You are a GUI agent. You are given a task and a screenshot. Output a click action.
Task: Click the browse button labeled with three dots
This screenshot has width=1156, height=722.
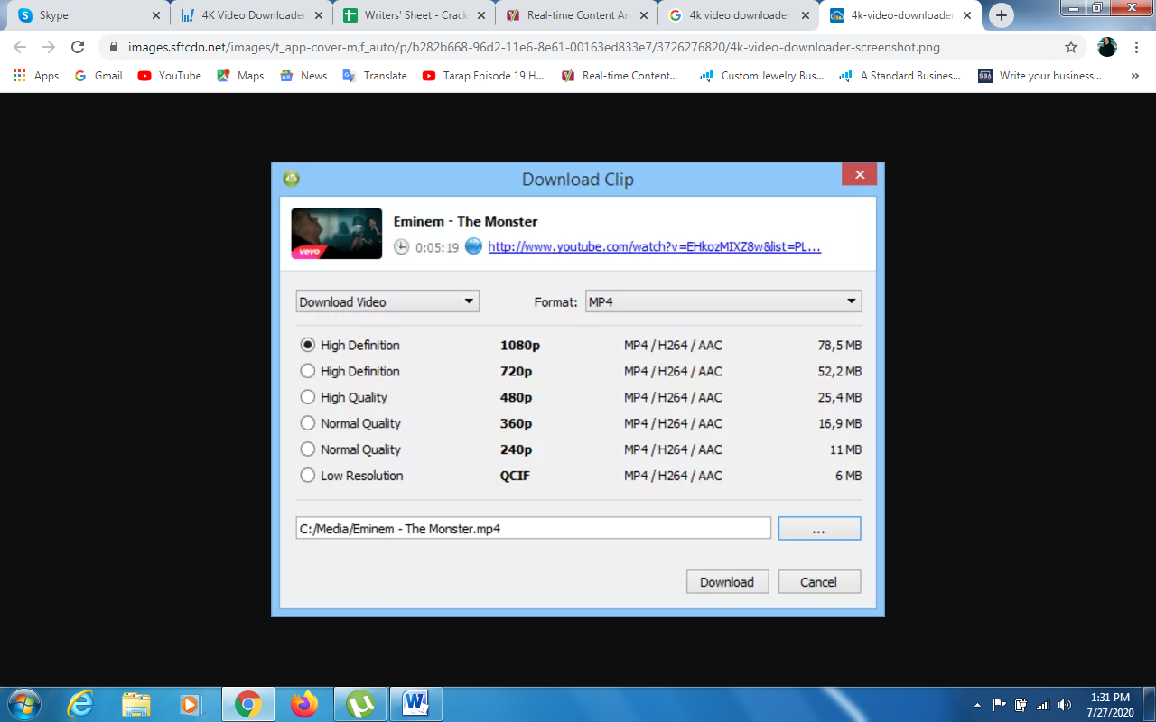point(819,529)
